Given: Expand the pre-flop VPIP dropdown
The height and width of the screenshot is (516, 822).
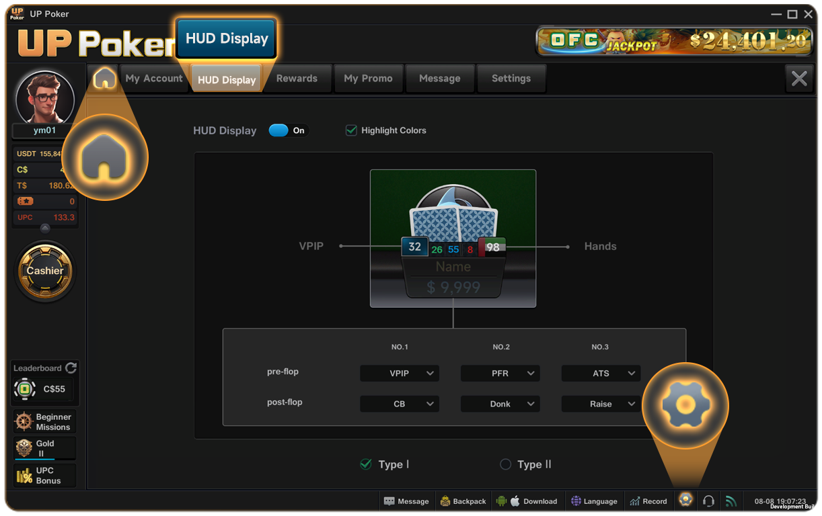Looking at the screenshot, I should coord(400,374).
